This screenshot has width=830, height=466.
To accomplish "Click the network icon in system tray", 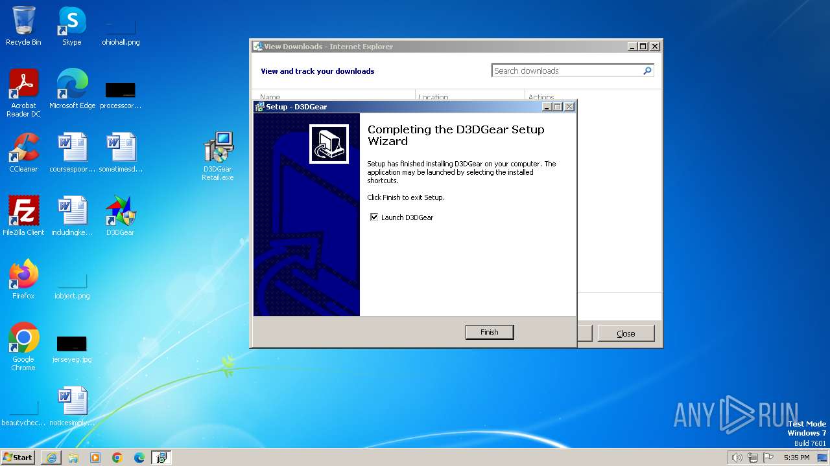I will pos(752,458).
